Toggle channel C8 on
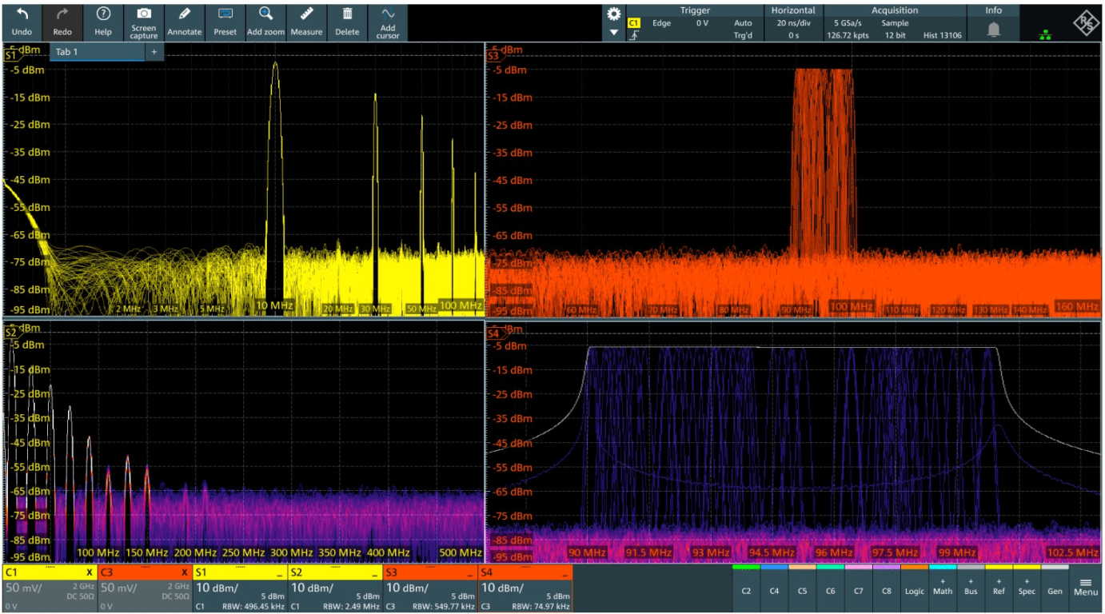 (886, 587)
